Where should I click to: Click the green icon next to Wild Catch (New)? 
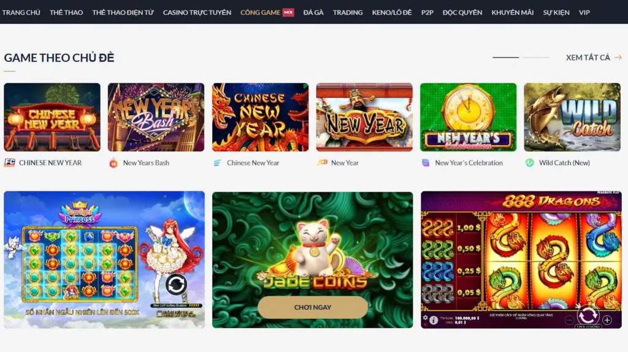pyautogui.click(x=529, y=163)
